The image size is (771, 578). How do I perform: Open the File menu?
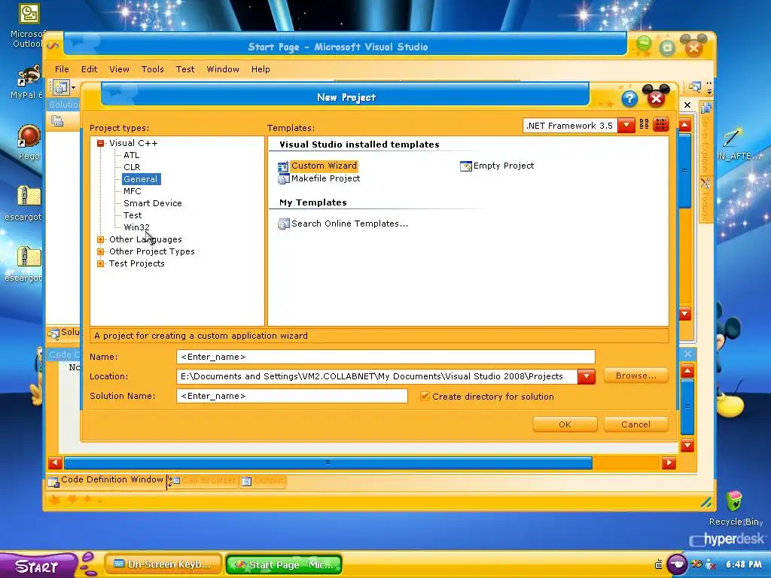62,69
